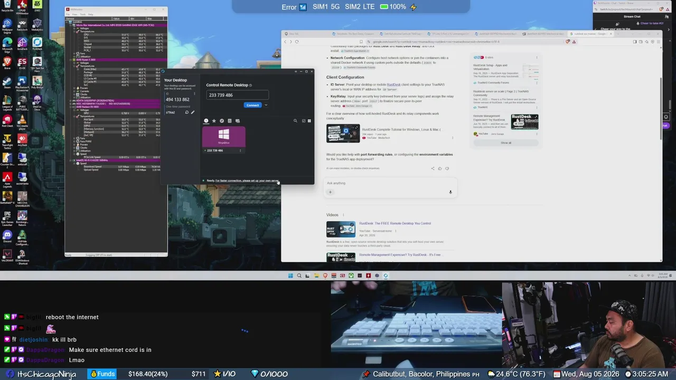Open 'Remote Management Expensive? Try RustDesk' video result
This screenshot has height=380, width=676.
pos(400,255)
